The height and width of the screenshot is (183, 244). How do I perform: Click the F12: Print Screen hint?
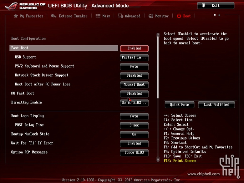pos(180,160)
